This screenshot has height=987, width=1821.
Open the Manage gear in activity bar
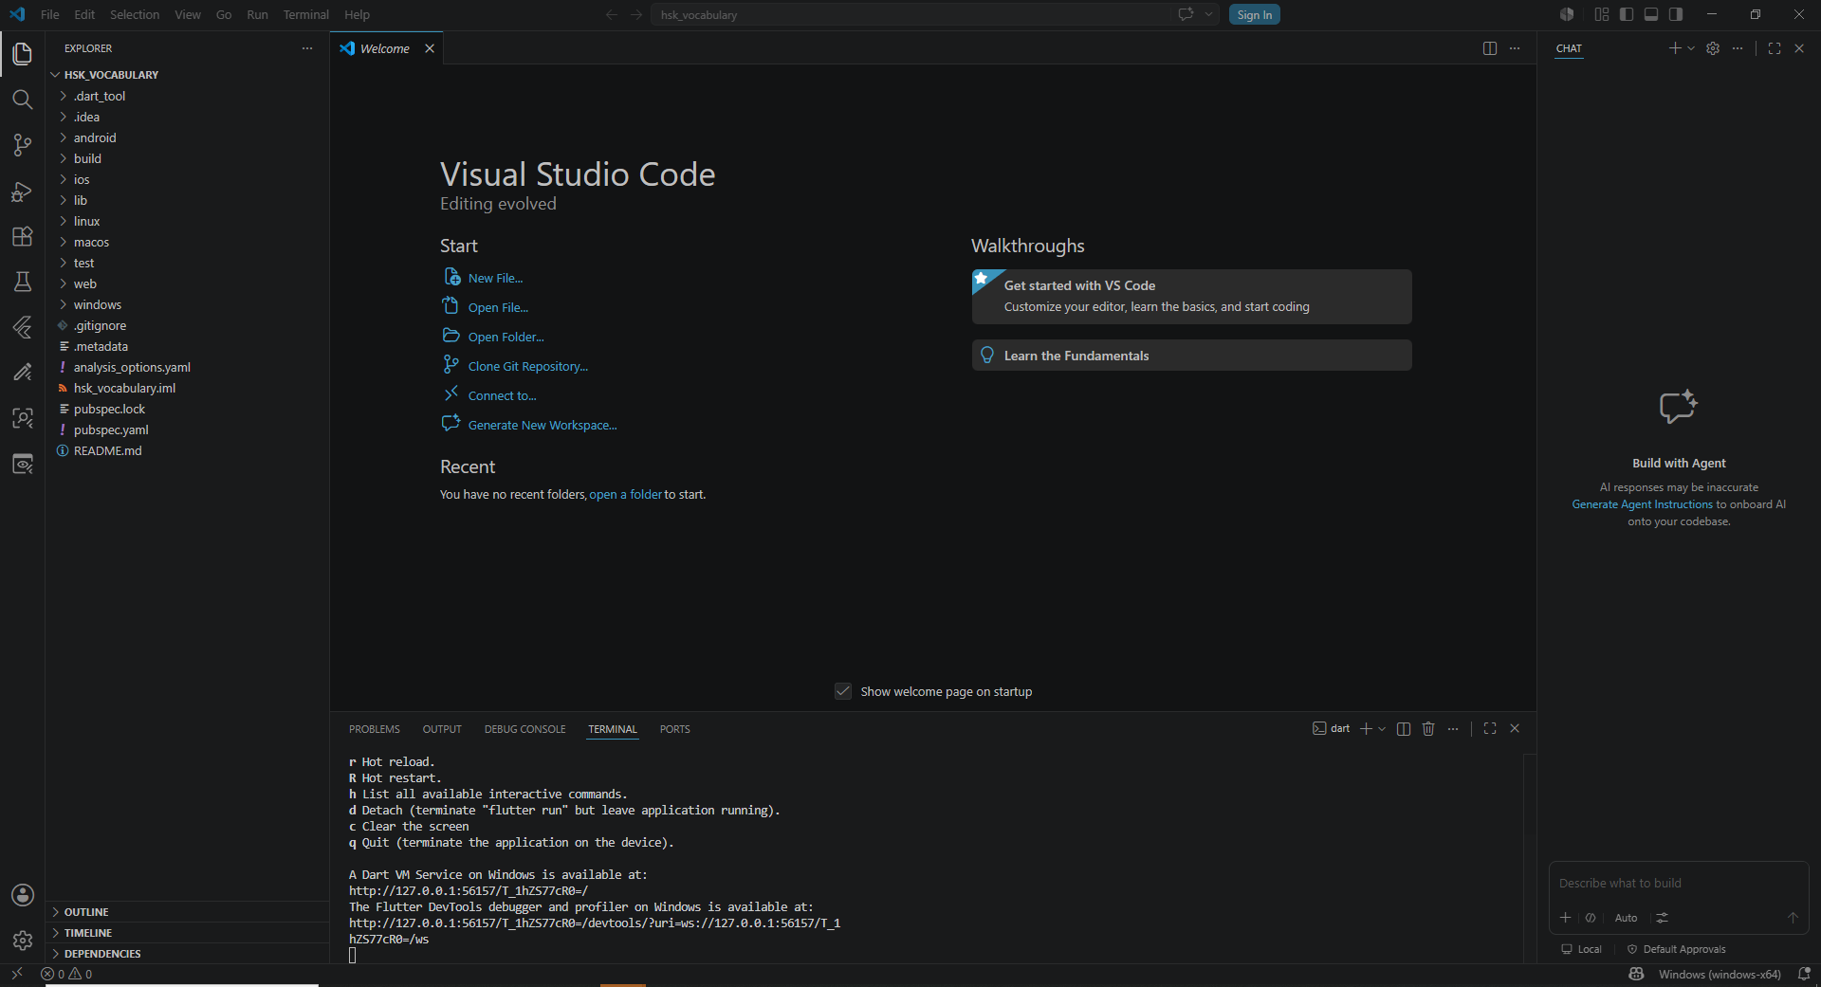[x=22, y=941]
